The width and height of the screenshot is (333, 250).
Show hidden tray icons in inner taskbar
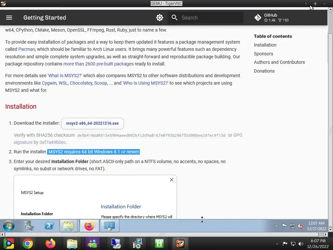(276, 226)
